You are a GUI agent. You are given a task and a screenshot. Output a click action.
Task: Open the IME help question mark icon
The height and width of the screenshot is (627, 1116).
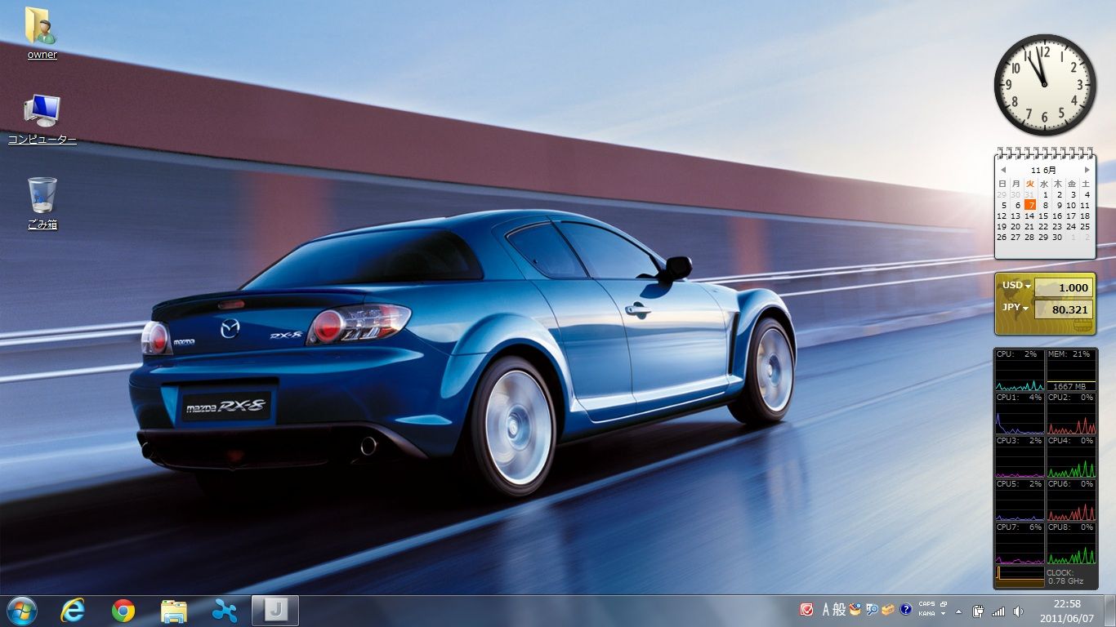pyautogui.click(x=905, y=609)
